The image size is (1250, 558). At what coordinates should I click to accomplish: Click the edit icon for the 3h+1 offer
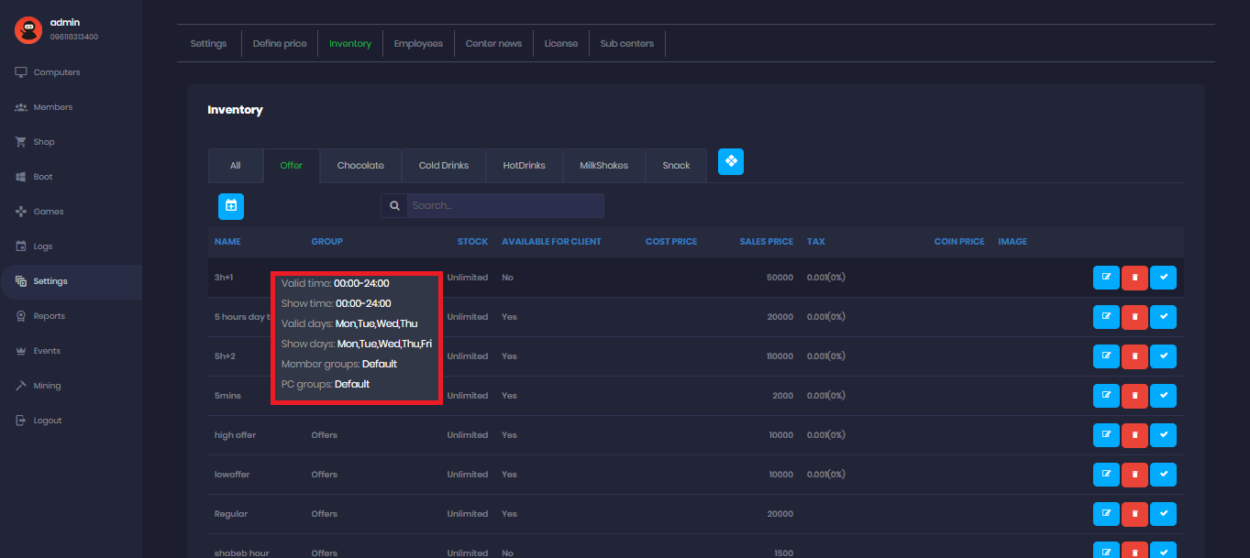(x=1106, y=278)
